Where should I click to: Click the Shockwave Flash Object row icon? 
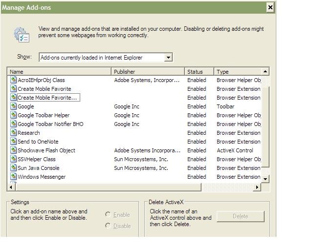tap(13, 150)
